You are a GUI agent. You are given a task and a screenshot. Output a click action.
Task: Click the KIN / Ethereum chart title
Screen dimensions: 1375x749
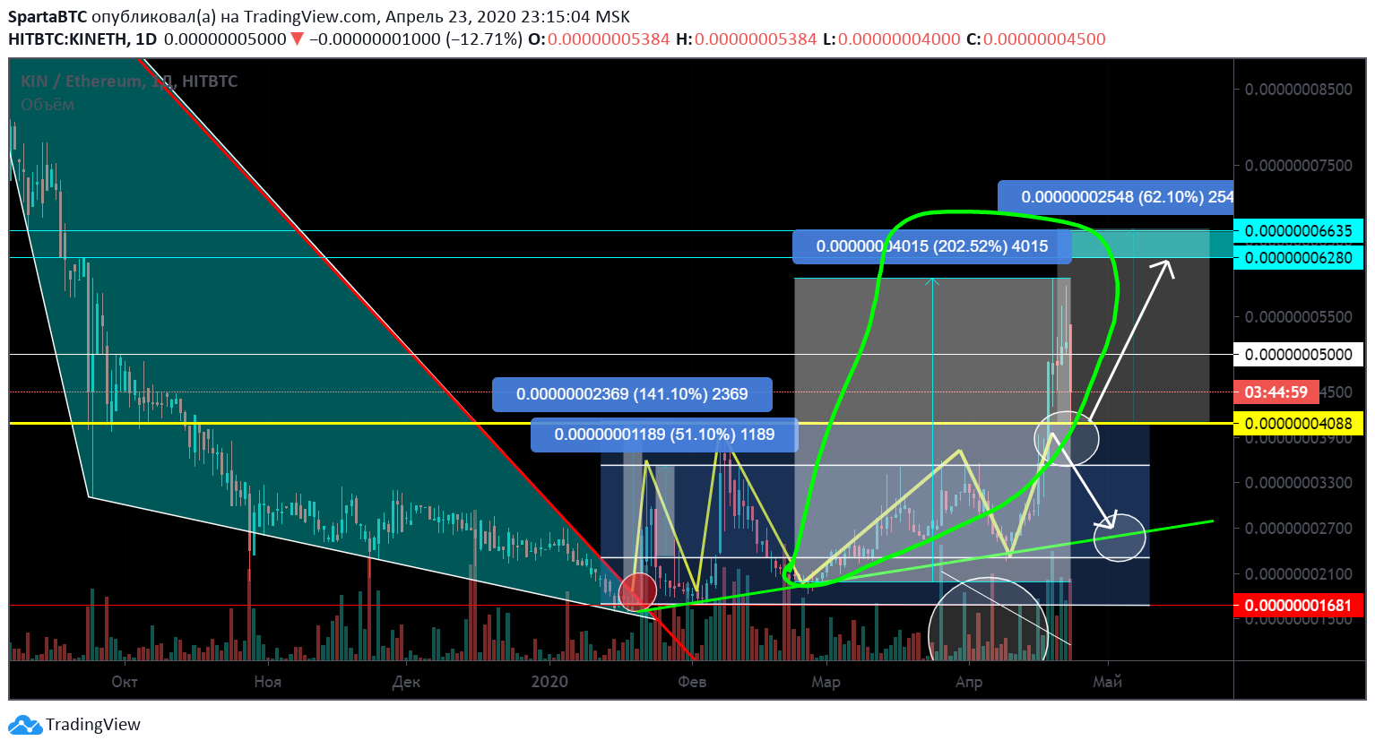[x=129, y=82]
